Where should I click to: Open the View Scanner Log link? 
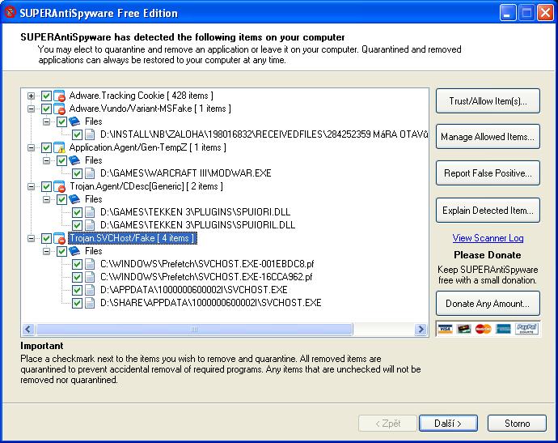[x=488, y=238]
